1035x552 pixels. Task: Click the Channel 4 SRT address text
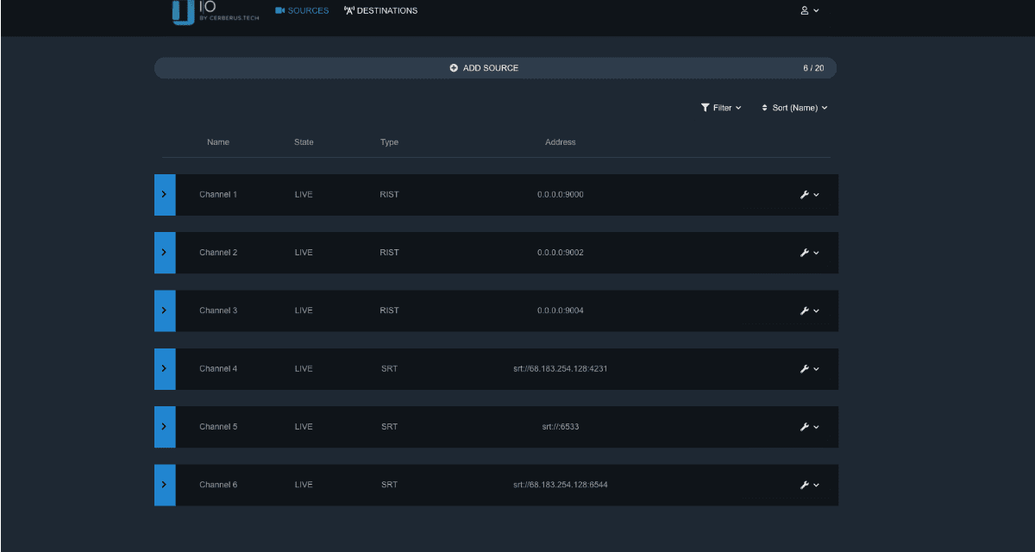(x=560, y=369)
